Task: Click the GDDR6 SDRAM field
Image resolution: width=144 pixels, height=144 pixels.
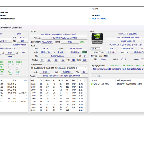Action: pyautogui.click(x=127, y=49)
